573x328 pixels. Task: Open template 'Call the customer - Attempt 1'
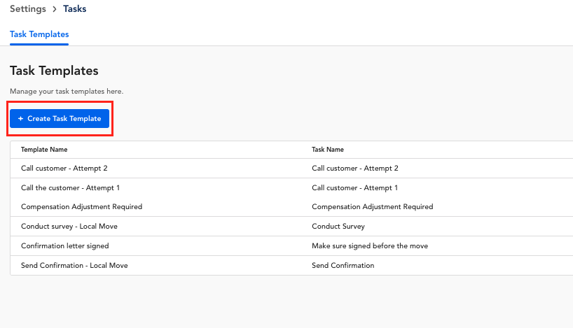[70, 188]
